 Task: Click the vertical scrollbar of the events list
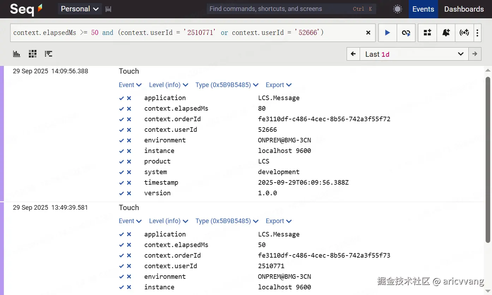(488, 159)
